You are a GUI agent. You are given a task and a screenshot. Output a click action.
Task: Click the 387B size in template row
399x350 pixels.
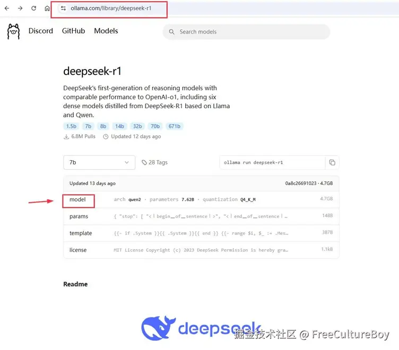pyautogui.click(x=327, y=232)
